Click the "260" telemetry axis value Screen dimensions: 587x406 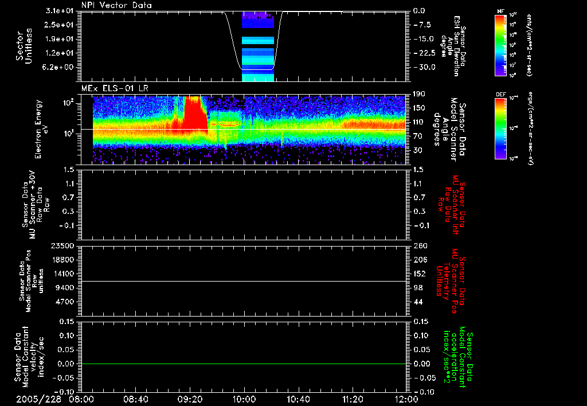pyautogui.click(x=420, y=245)
